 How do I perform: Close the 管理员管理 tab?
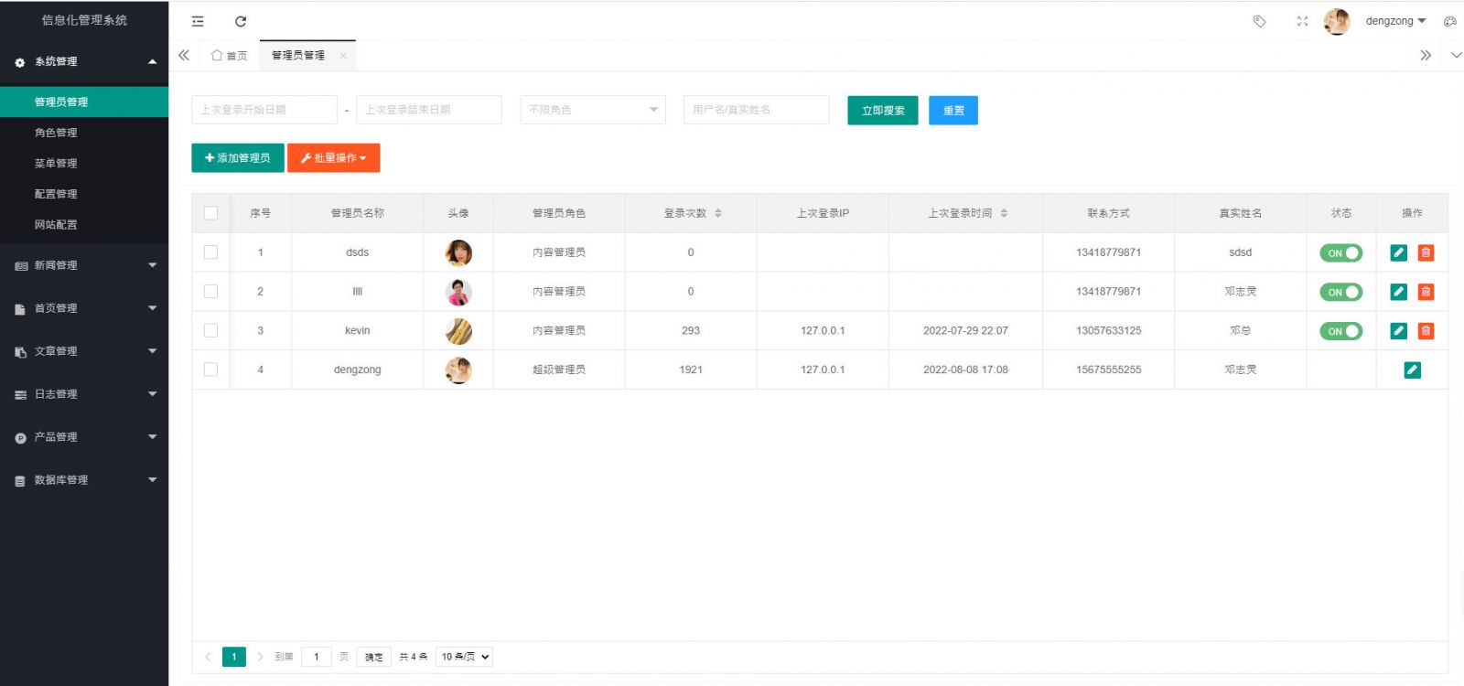tap(343, 56)
